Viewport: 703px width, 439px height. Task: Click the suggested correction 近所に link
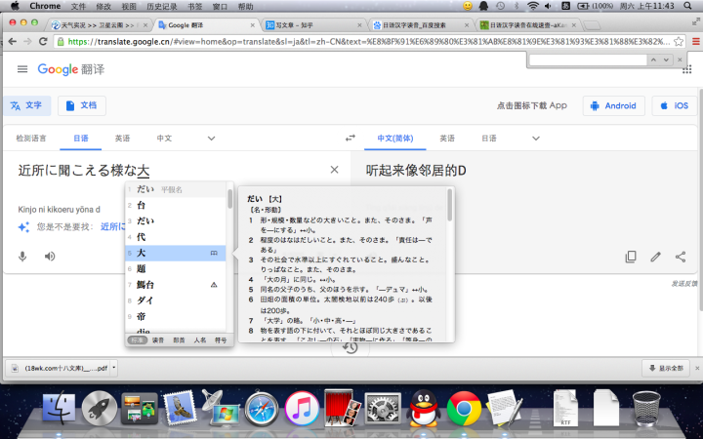point(112,226)
